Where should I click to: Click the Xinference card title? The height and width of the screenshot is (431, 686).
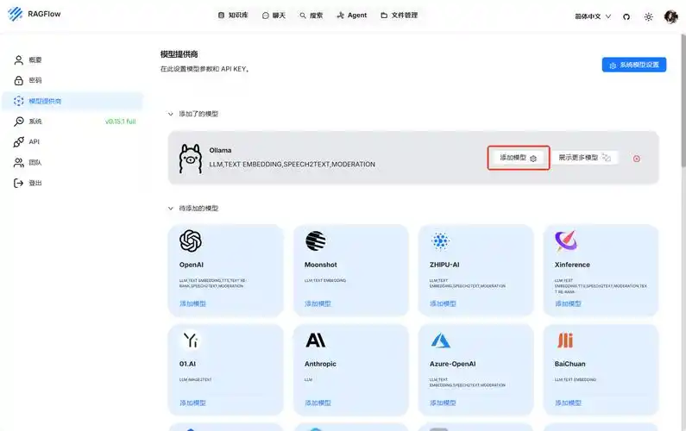(572, 265)
